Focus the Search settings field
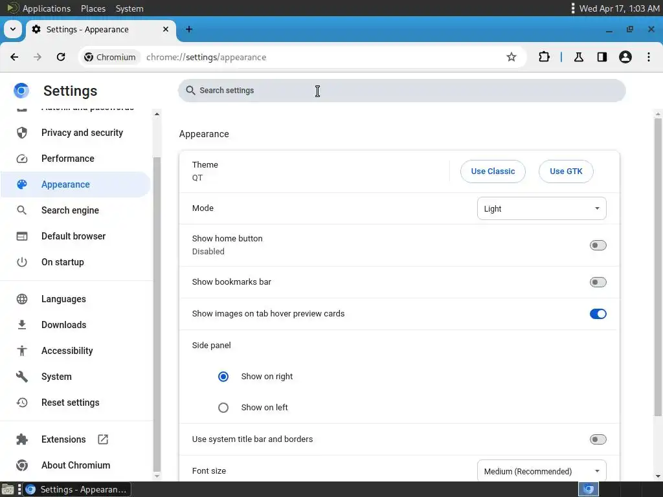 pyautogui.click(x=401, y=91)
